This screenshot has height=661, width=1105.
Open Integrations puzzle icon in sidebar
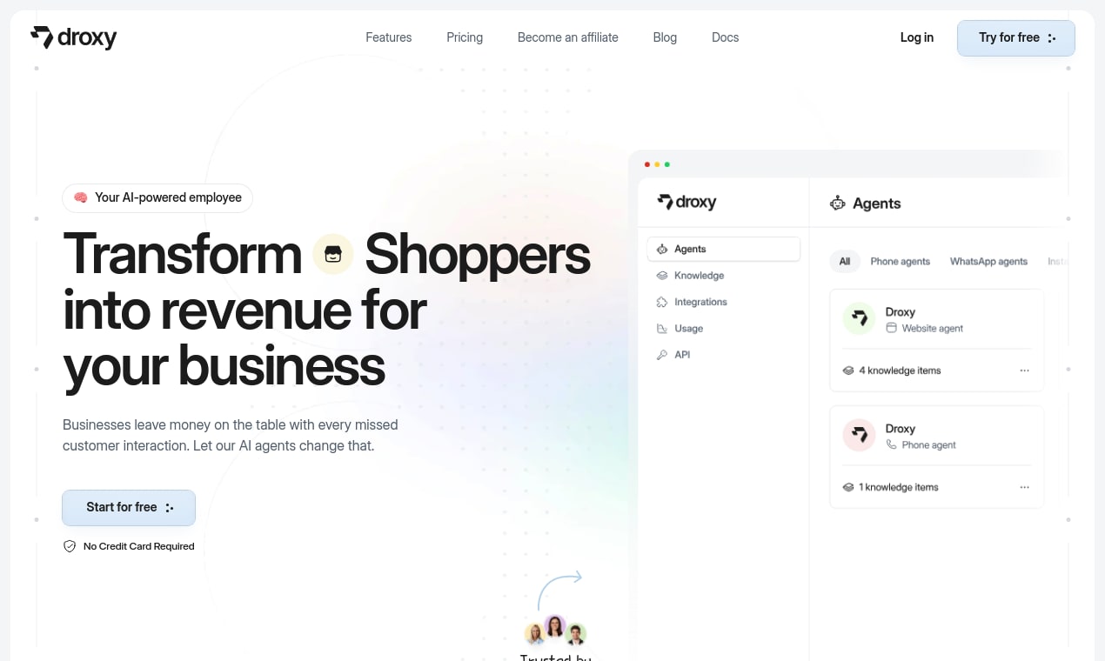(662, 302)
